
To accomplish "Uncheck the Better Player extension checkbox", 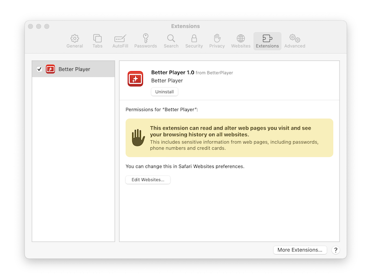I will click(x=39, y=69).
